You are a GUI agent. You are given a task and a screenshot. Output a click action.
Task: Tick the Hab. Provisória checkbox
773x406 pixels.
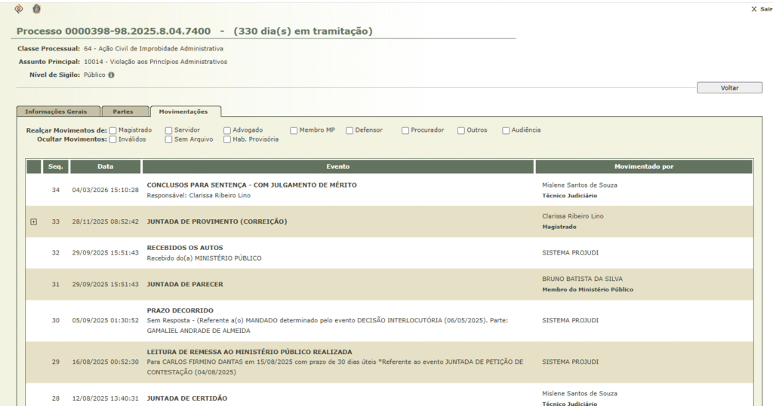tap(227, 139)
